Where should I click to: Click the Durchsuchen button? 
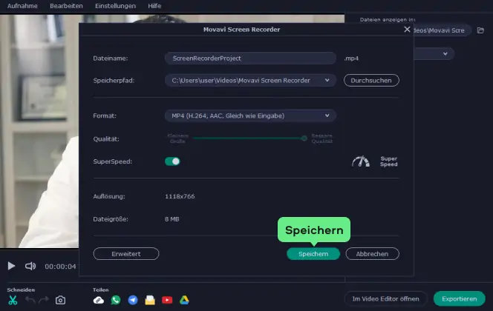coord(371,80)
